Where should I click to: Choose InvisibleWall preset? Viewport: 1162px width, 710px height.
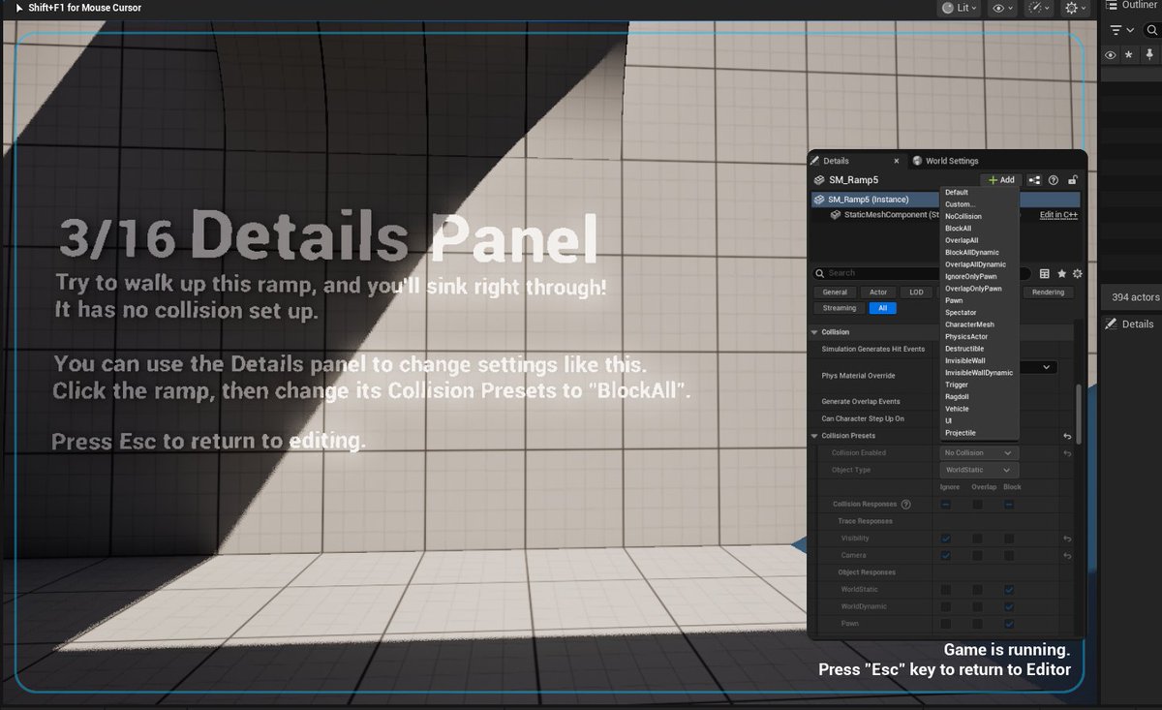click(964, 360)
